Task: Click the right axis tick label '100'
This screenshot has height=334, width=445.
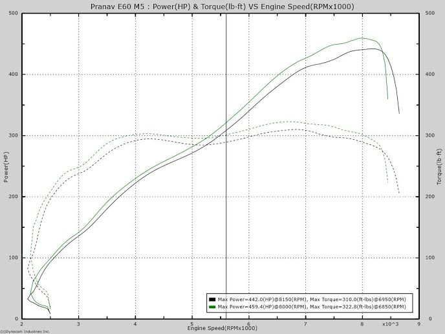Action: coord(430,258)
